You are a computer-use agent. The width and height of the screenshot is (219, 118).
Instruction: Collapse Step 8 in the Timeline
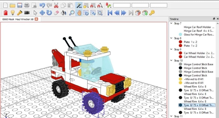coord(171,38)
